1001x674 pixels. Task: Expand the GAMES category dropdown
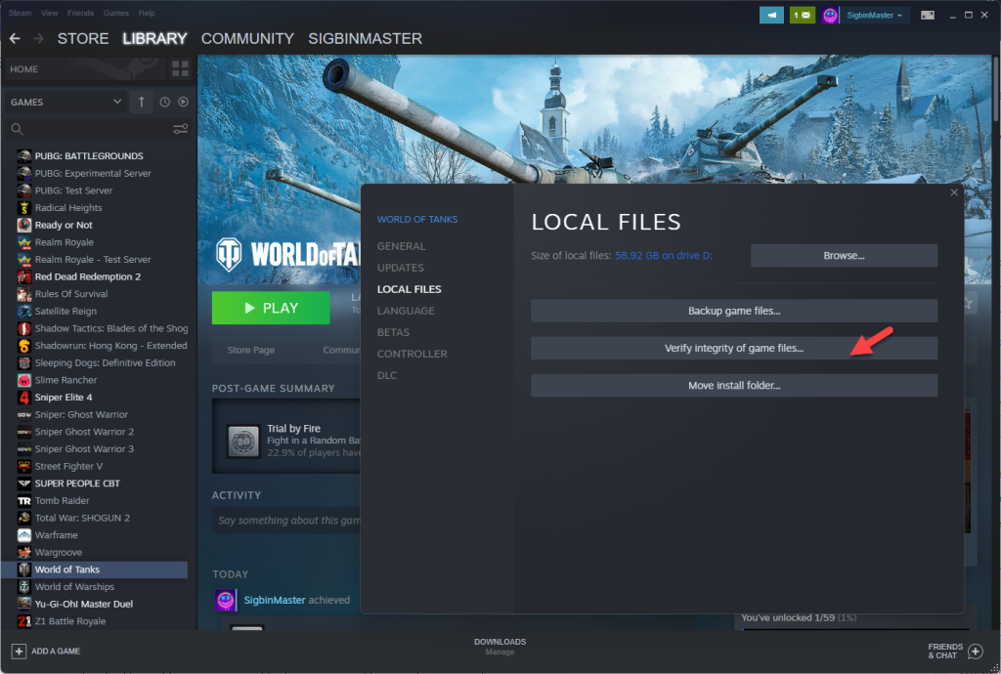(x=65, y=102)
